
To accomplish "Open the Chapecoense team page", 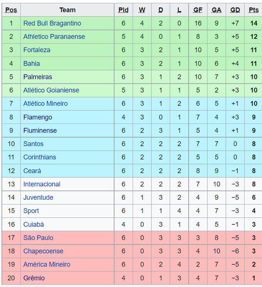I will click(x=43, y=251).
